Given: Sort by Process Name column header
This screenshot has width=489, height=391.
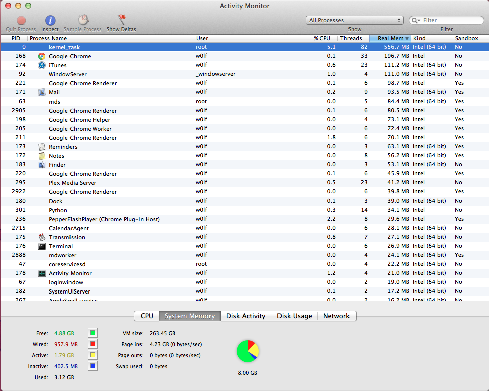Looking at the screenshot, I should 110,38.
